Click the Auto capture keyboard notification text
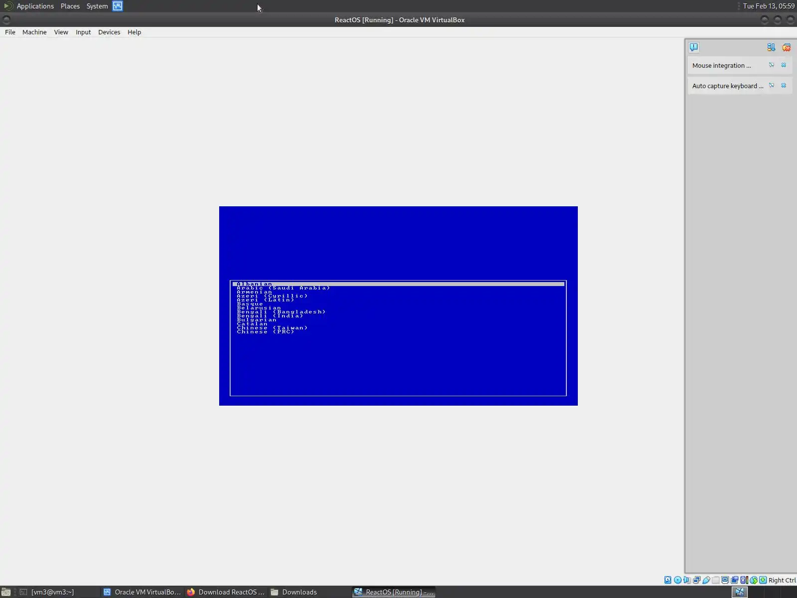Image resolution: width=797 pixels, height=598 pixels. click(x=727, y=86)
